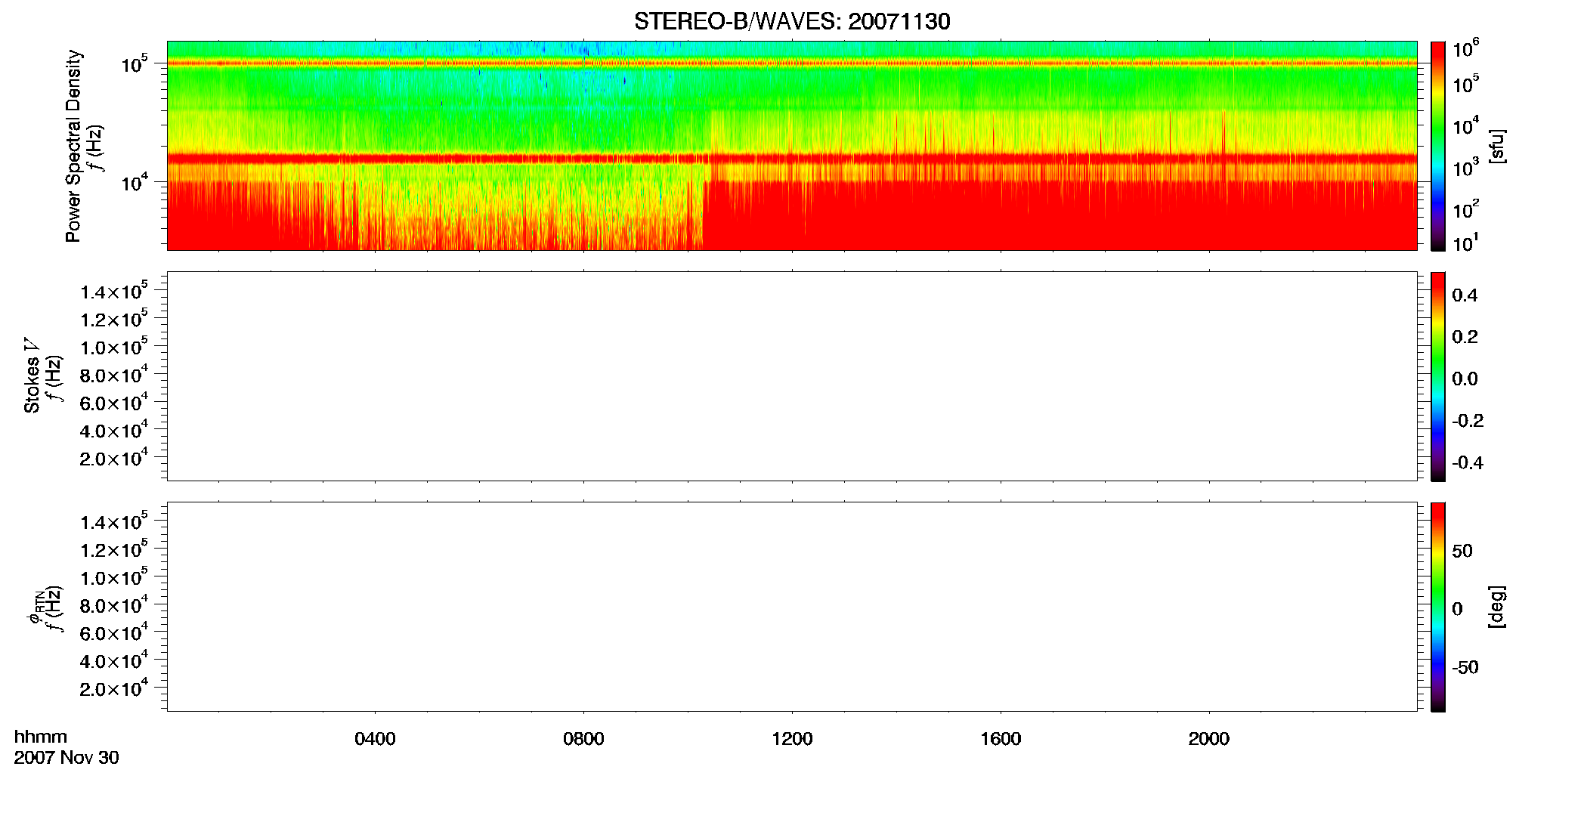The height and width of the screenshot is (816, 1584).
Task: Click the 1600 time axis label
Action: pyautogui.click(x=1001, y=739)
